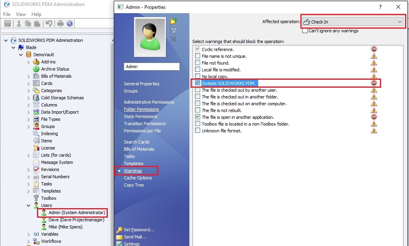Image resolution: width=409 pixels, height=246 pixels.
Task: Click the stop sign beside Cyclic reference
Action: [x=374, y=49]
